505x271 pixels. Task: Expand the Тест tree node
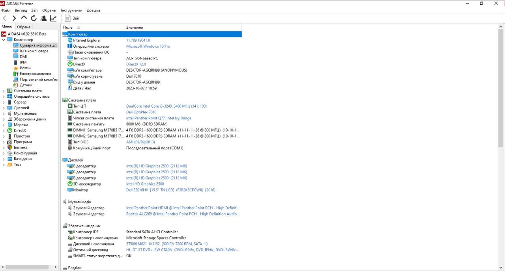coord(4,165)
